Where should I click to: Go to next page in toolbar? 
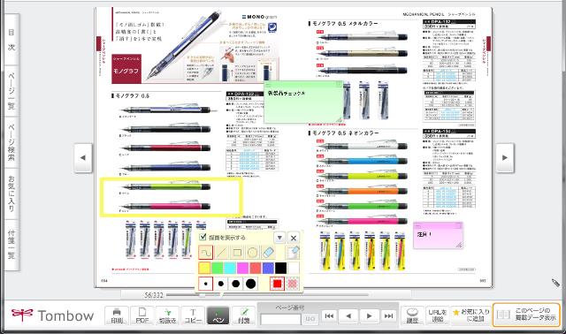[x=369, y=316]
